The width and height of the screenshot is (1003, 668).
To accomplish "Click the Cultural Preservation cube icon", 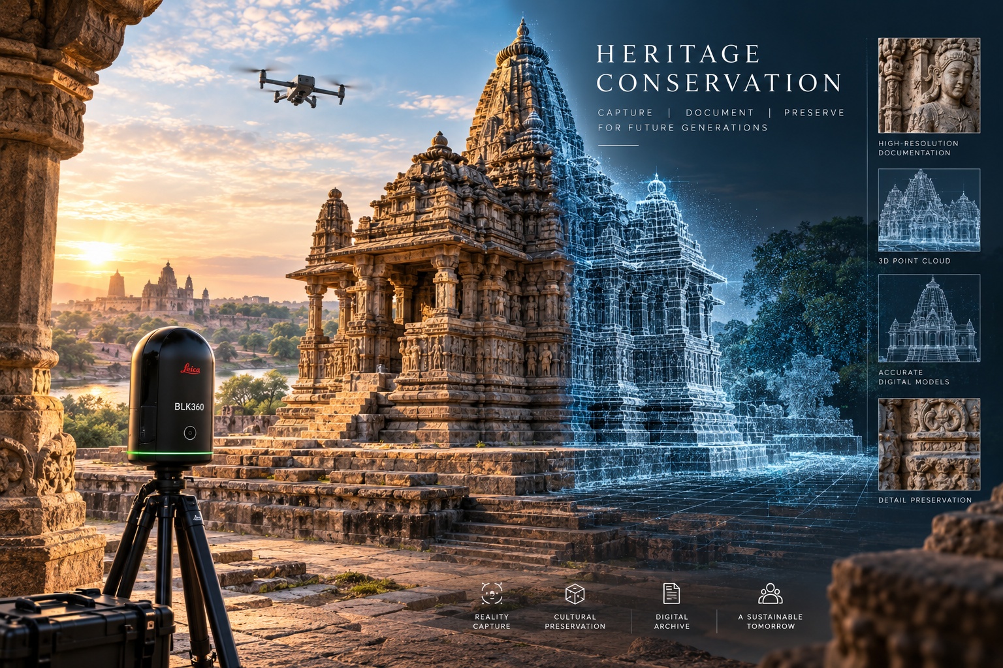I will pyautogui.click(x=575, y=594).
